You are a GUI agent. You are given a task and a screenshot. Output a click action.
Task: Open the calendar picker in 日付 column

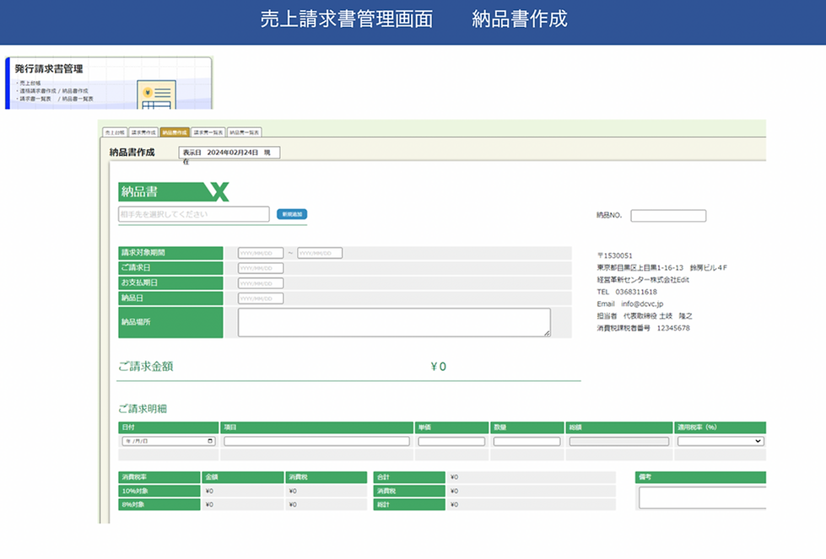point(210,441)
